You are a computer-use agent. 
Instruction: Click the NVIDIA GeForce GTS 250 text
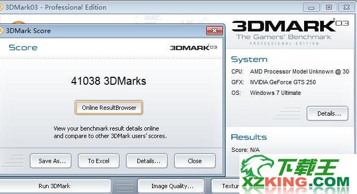pyautogui.click(x=283, y=82)
